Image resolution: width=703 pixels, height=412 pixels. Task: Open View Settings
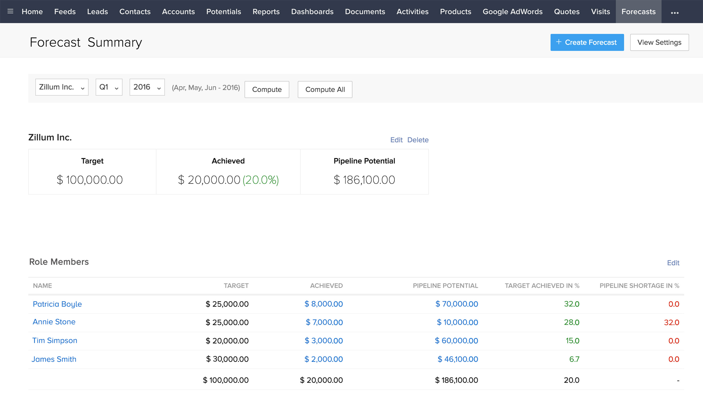pyautogui.click(x=659, y=43)
